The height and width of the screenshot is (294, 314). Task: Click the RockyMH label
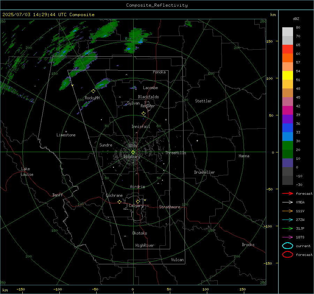(x=92, y=98)
